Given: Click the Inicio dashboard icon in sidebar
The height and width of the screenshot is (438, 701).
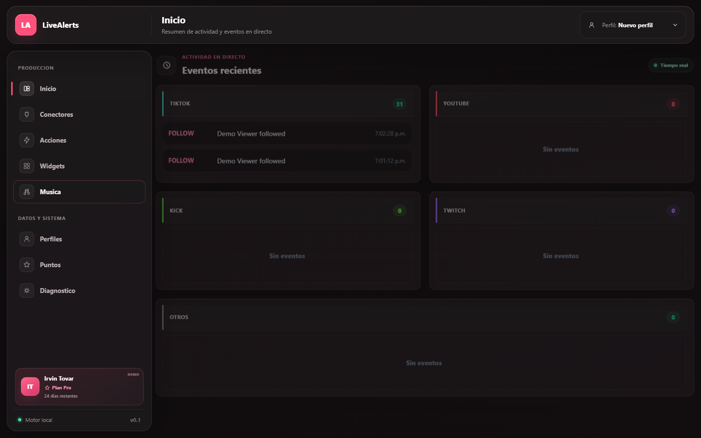Looking at the screenshot, I should pyautogui.click(x=27, y=89).
